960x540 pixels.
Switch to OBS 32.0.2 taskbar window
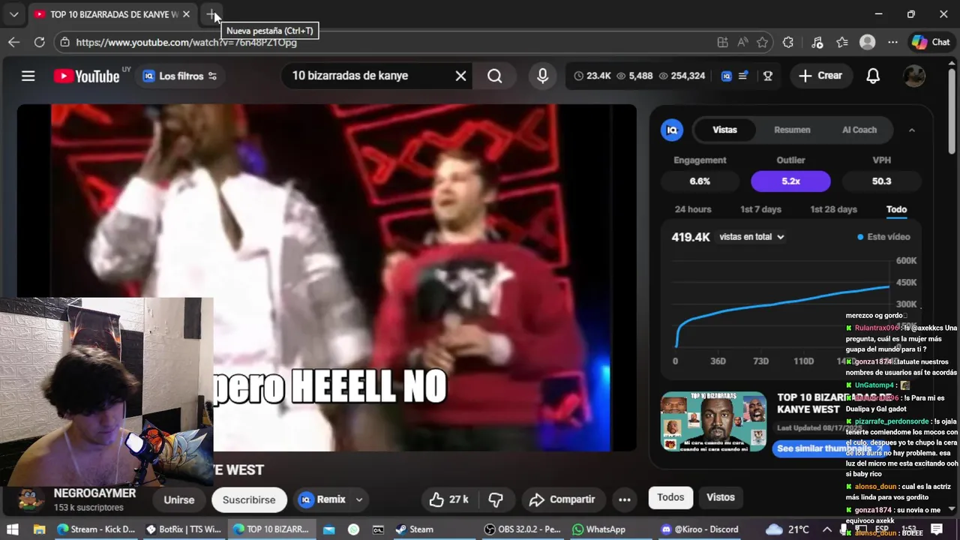pyautogui.click(x=523, y=529)
